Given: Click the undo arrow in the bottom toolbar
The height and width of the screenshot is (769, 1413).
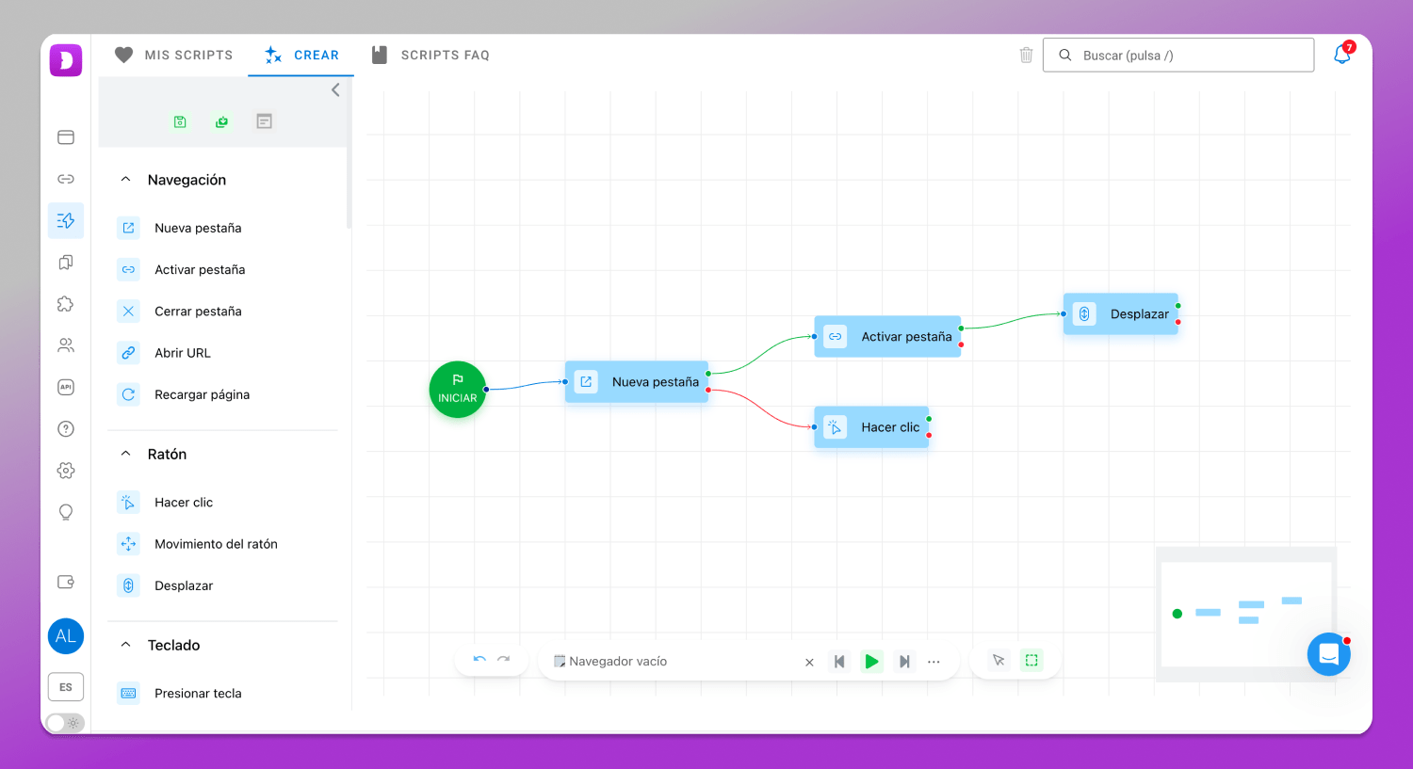Looking at the screenshot, I should [479, 661].
